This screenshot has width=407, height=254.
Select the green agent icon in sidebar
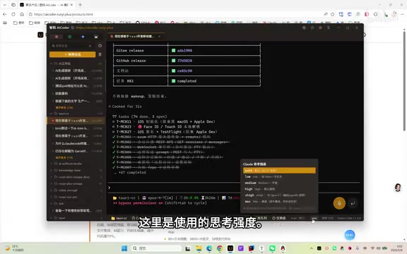69,37
